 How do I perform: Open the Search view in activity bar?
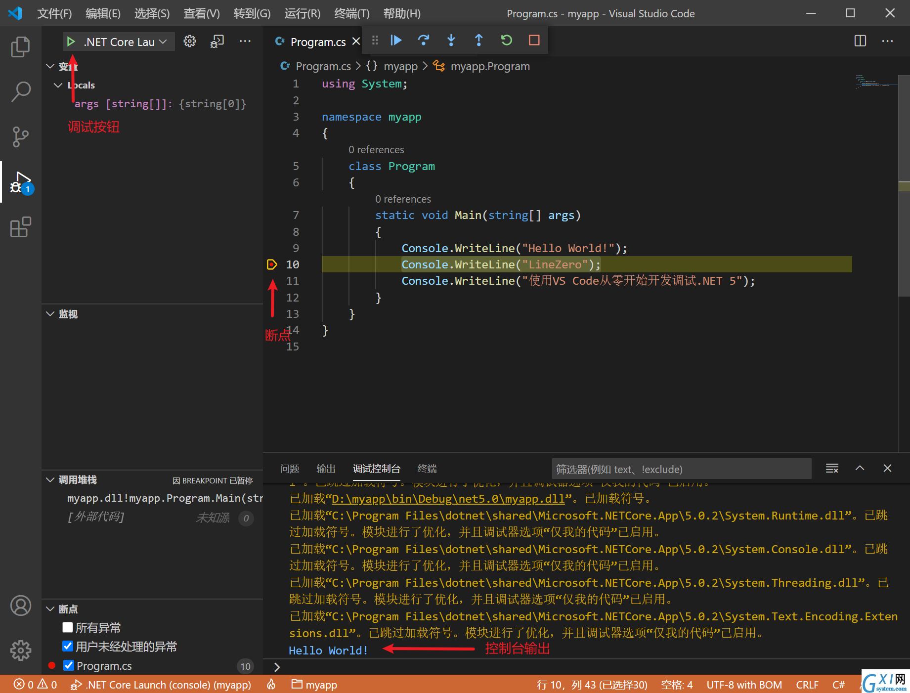click(20, 92)
